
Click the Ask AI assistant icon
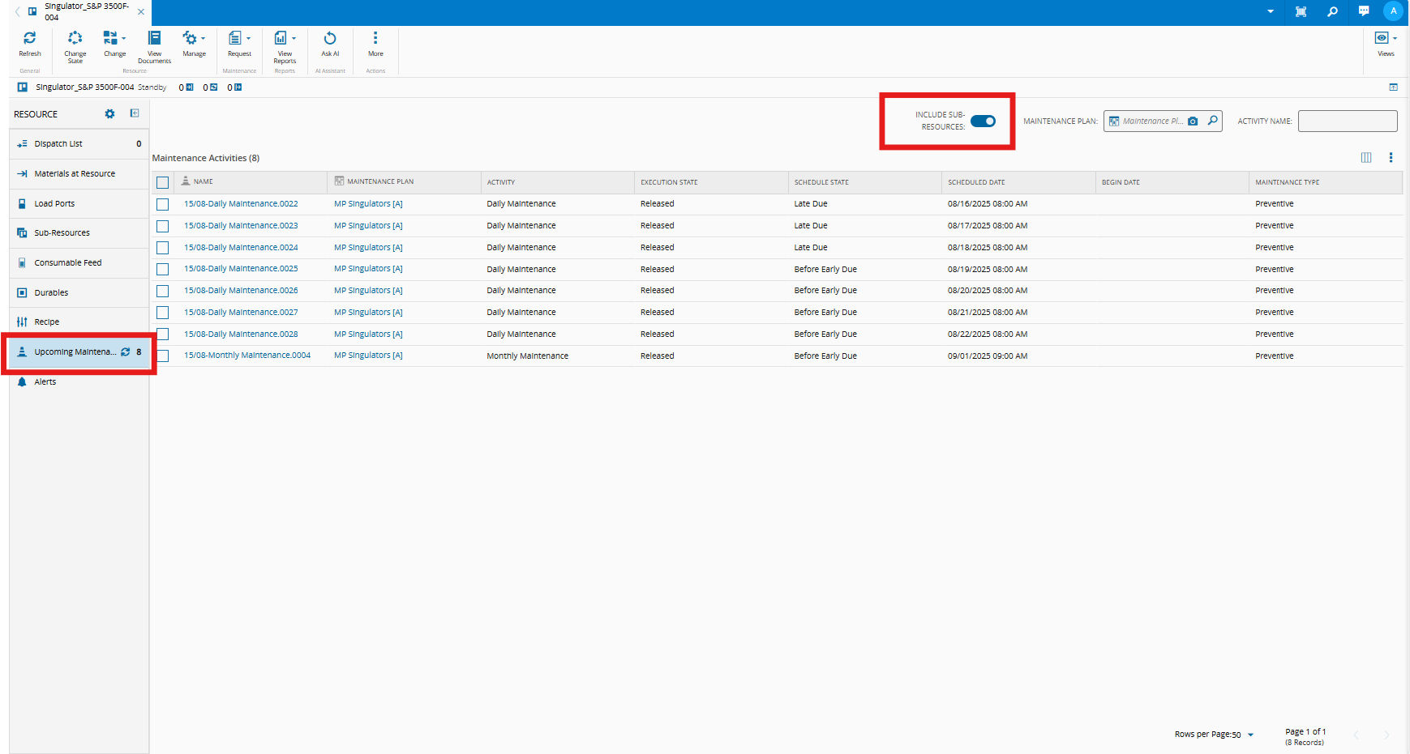[x=330, y=39]
